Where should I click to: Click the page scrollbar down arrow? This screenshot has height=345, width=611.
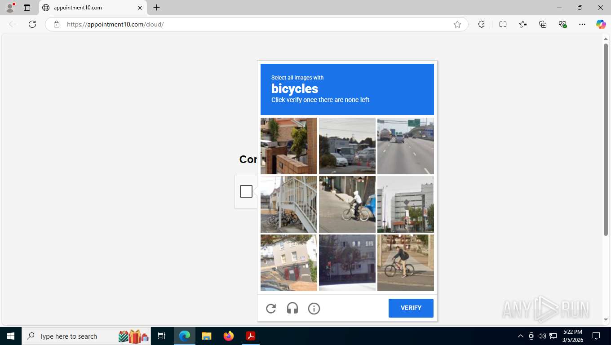[x=606, y=320]
